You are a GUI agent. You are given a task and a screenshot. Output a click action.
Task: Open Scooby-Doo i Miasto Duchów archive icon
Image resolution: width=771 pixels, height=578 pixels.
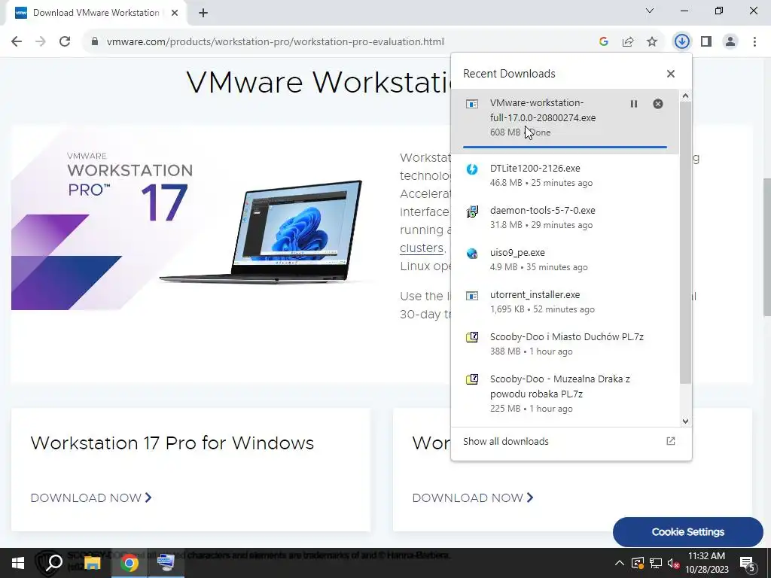pos(472,337)
